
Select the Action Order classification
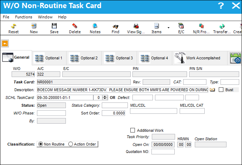(70, 144)
